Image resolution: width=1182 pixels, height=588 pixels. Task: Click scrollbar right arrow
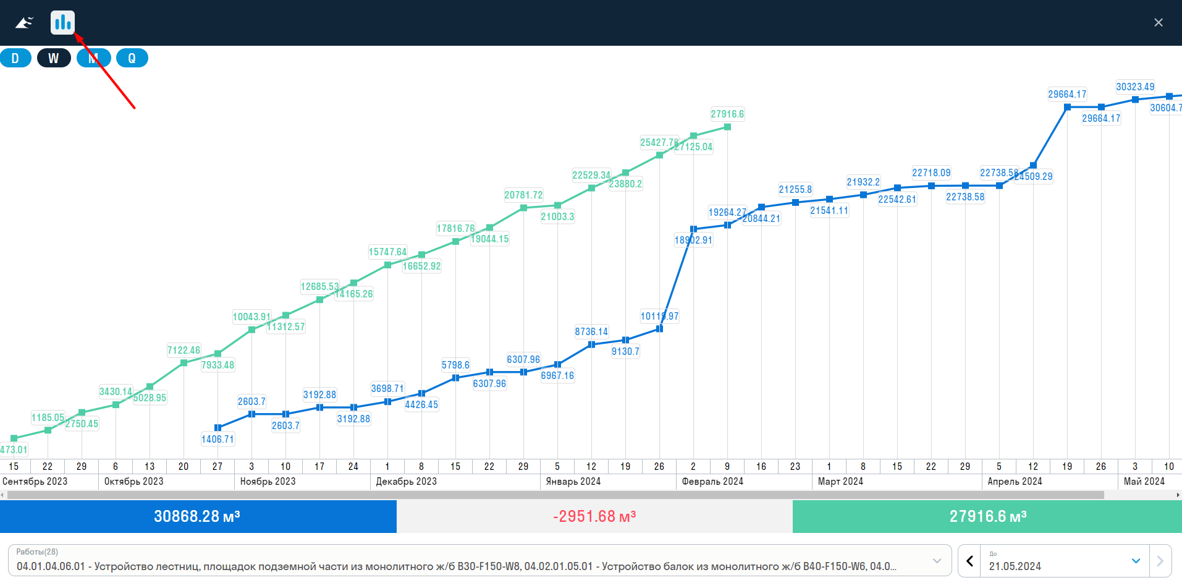click(1178, 495)
